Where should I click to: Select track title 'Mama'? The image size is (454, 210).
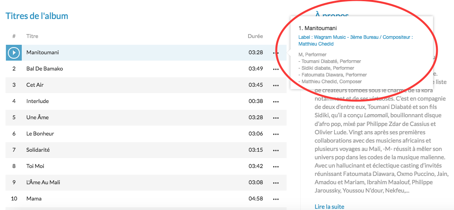pyautogui.click(x=34, y=199)
